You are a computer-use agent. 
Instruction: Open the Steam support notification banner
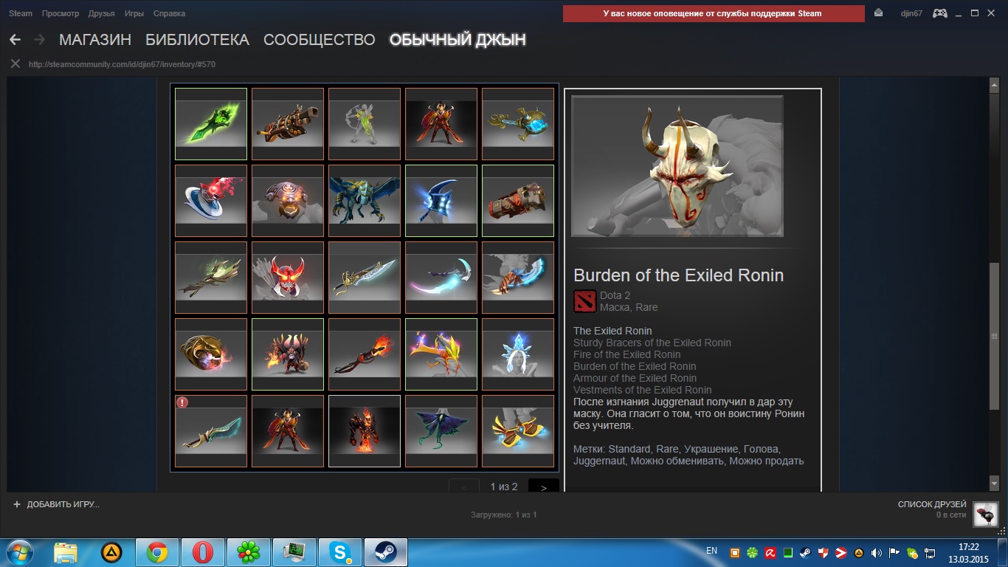[714, 13]
